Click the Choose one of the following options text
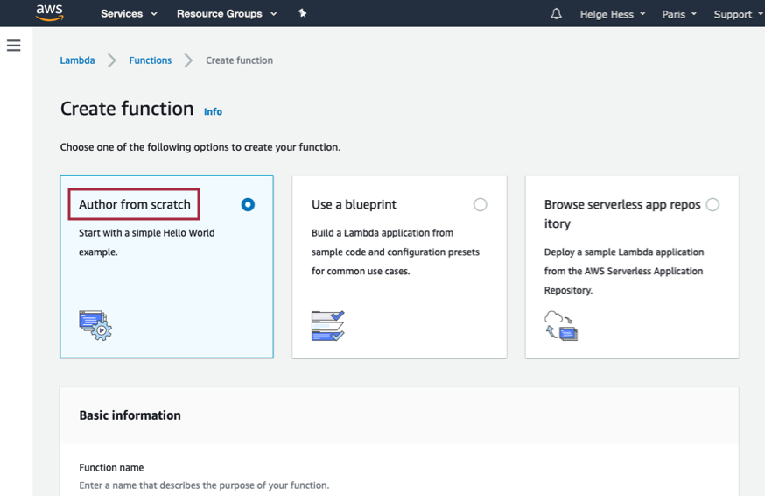Viewport: 765px width, 496px height. coord(200,147)
